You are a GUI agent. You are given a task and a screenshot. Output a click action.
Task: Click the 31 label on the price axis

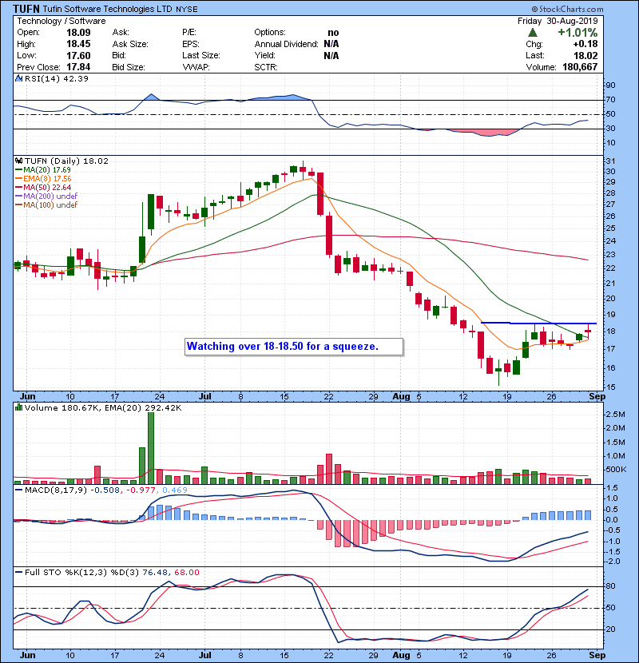[x=610, y=161]
